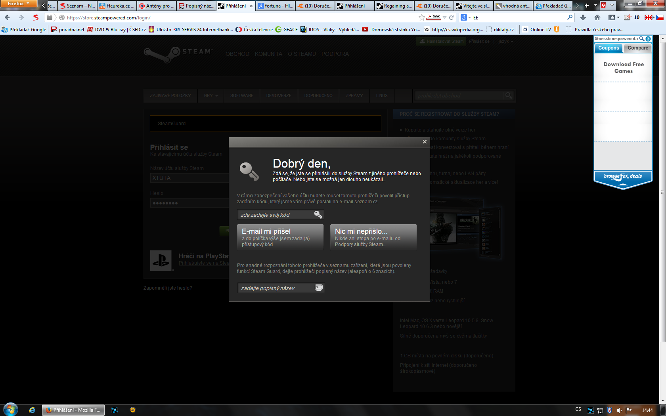This screenshot has height=416, width=666.
Task: Click the Steam store search magnifier icon
Action: pyautogui.click(x=508, y=95)
